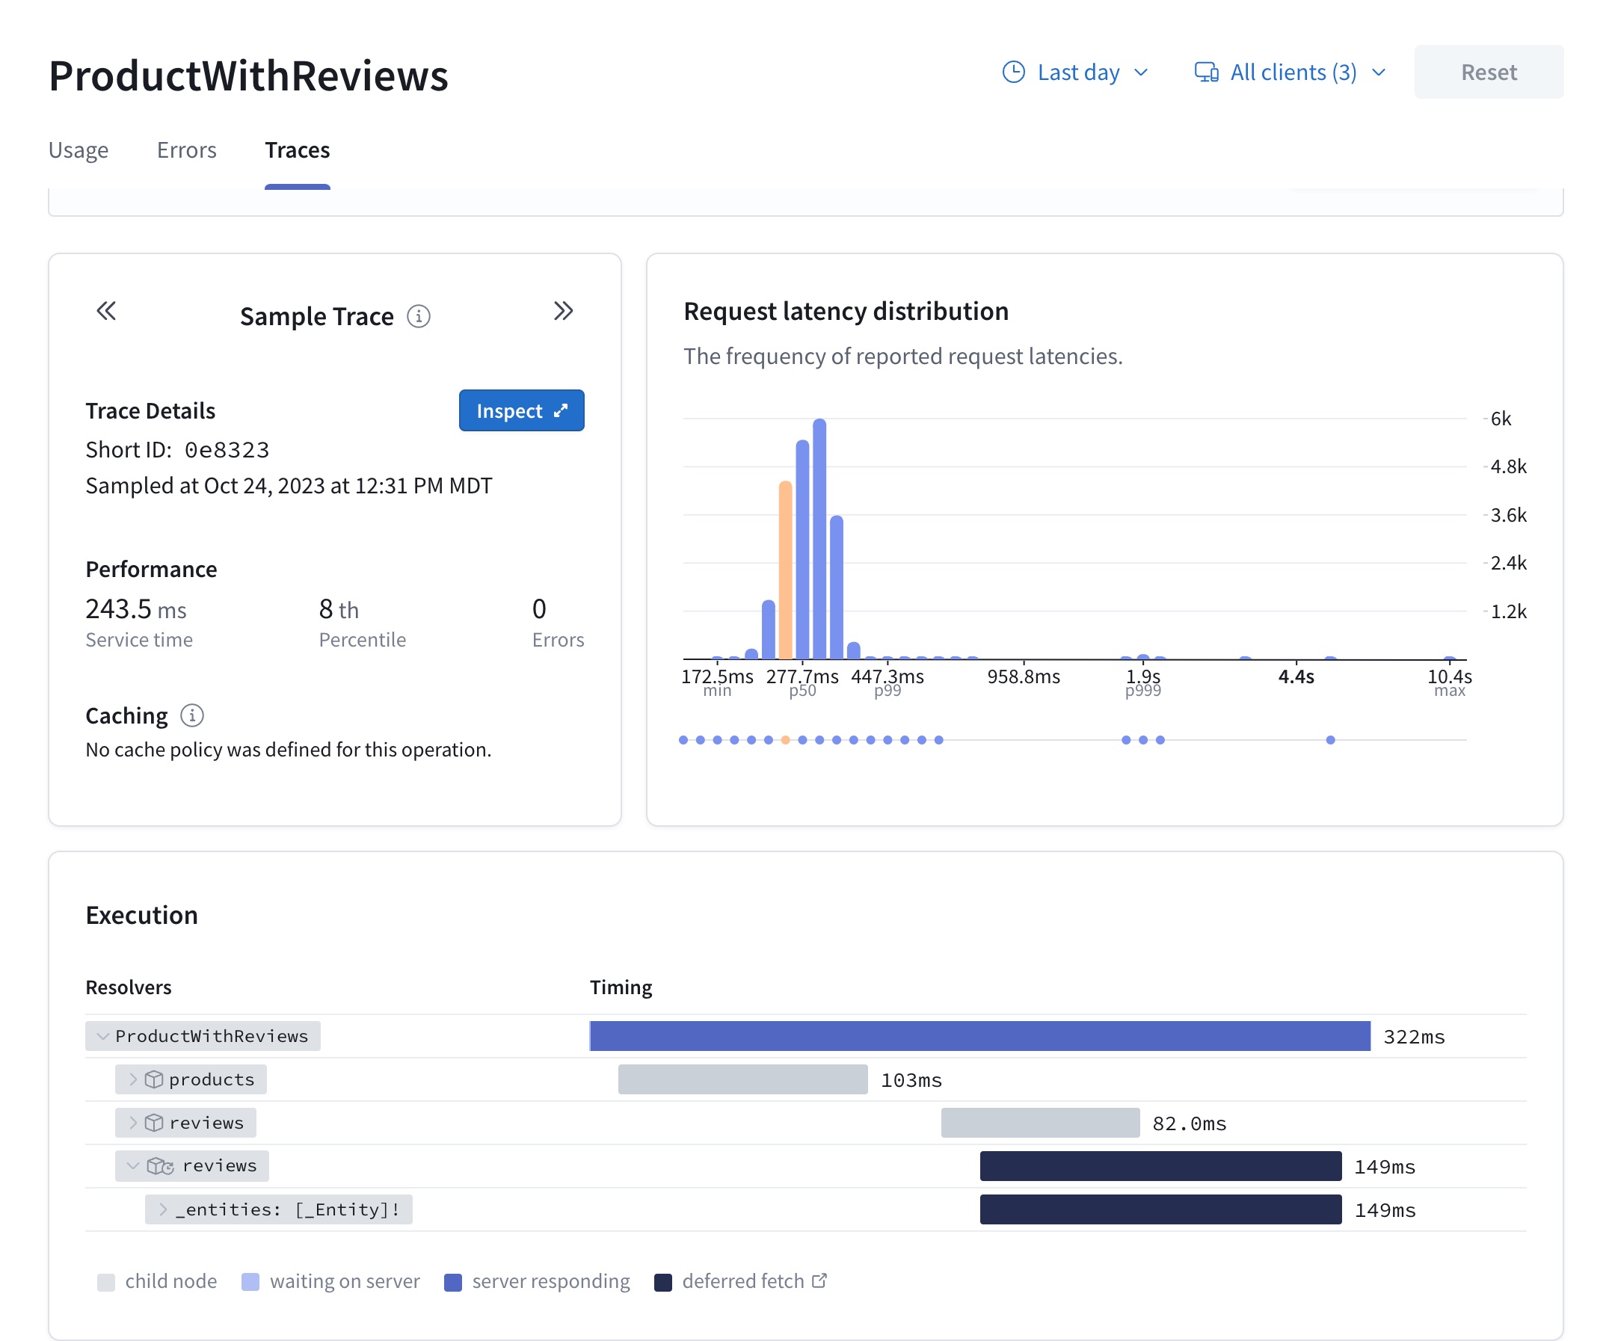Click the devices icon beside All clients
Screen dimensions: 1612x1341
(1206, 73)
